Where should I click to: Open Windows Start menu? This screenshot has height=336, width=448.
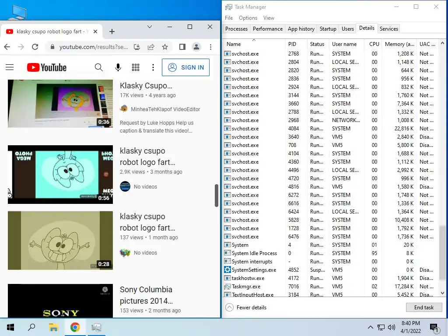[10, 327]
